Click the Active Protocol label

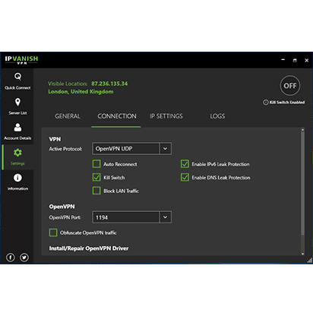tap(65, 149)
